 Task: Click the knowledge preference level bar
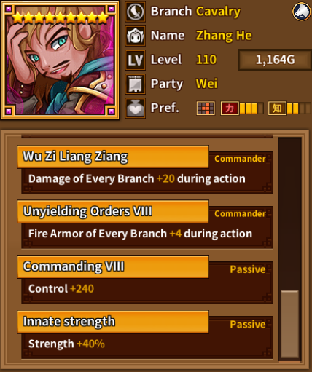(x=299, y=108)
